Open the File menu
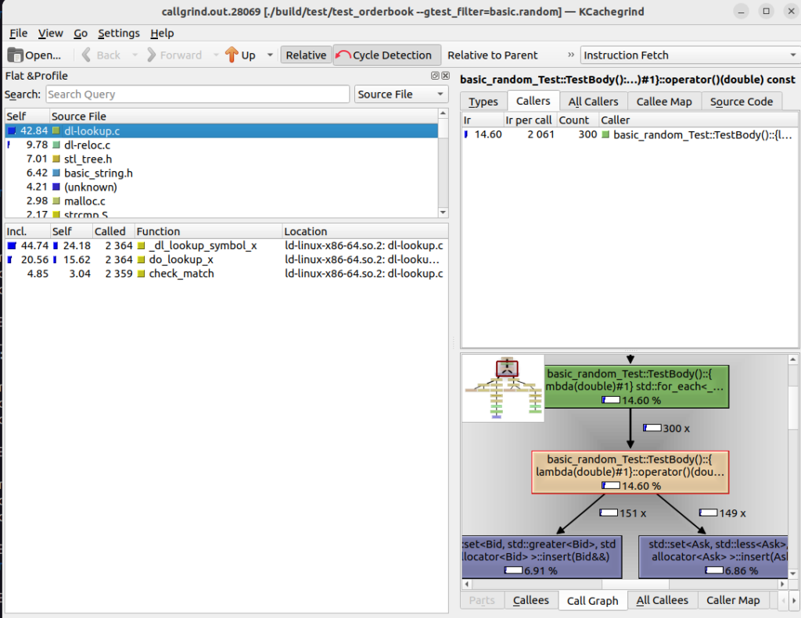The height and width of the screenshot is (618, 801). click(x=19, y=33)
